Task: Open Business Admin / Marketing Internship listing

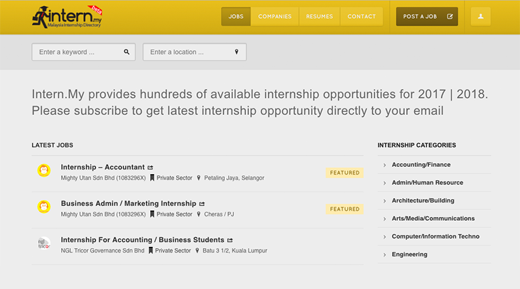Action: coord(128,203)
